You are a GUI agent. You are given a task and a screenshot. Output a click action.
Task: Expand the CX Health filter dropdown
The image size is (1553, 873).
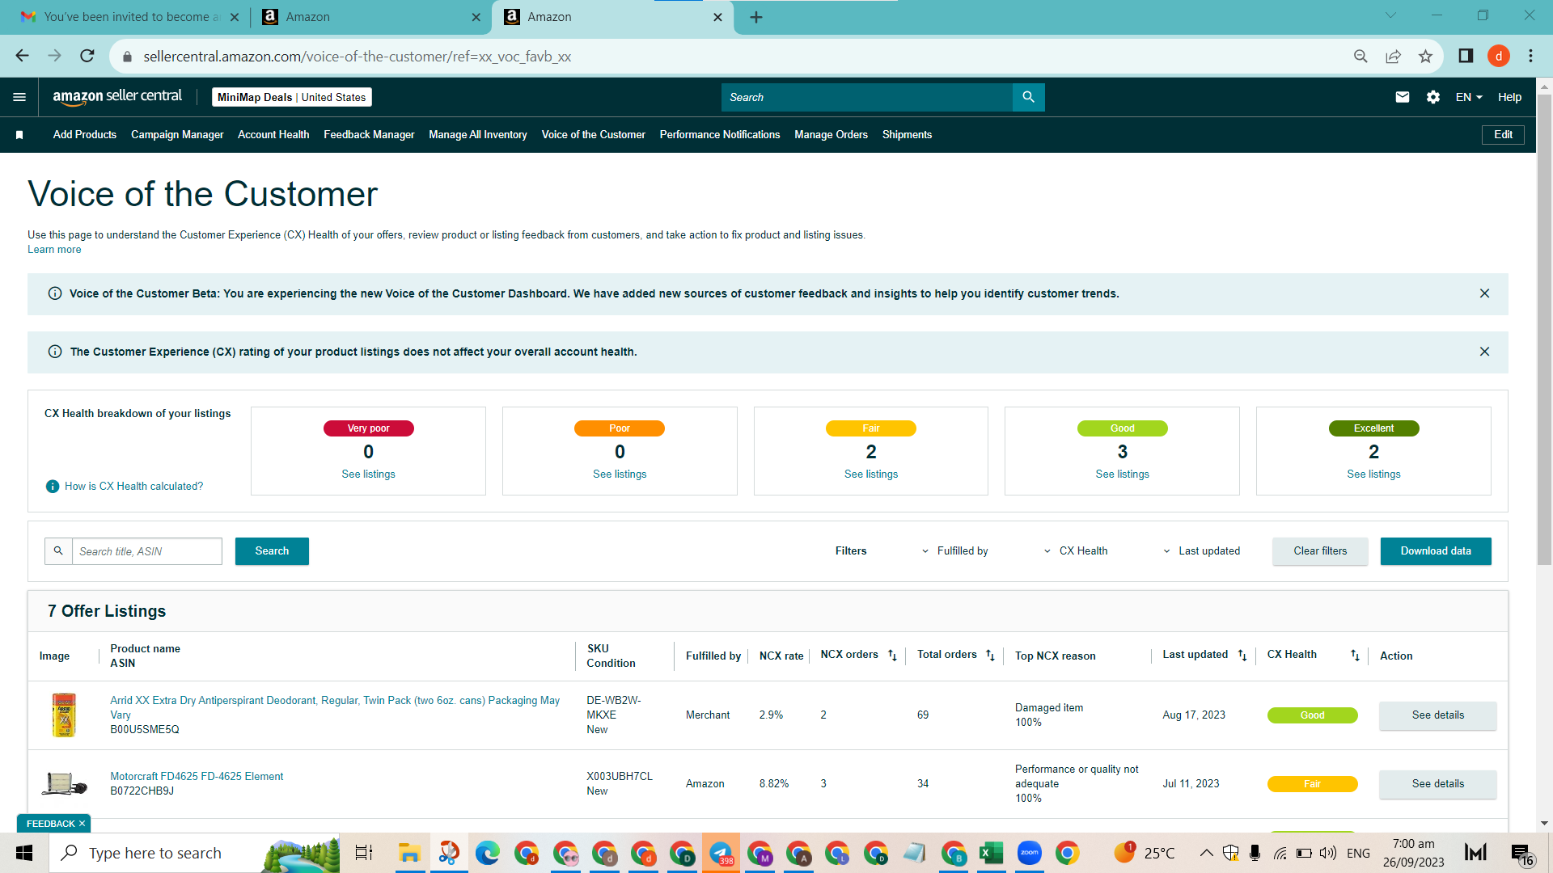point(1076,551)
